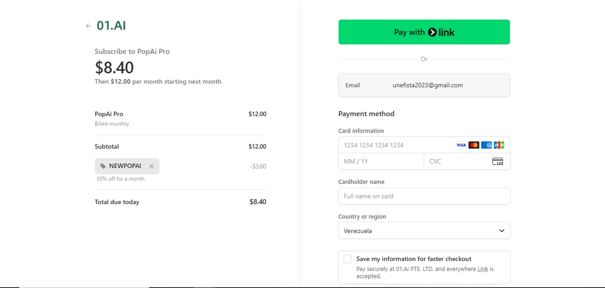Click the 'Billed monthly' text

click(112, 124)
